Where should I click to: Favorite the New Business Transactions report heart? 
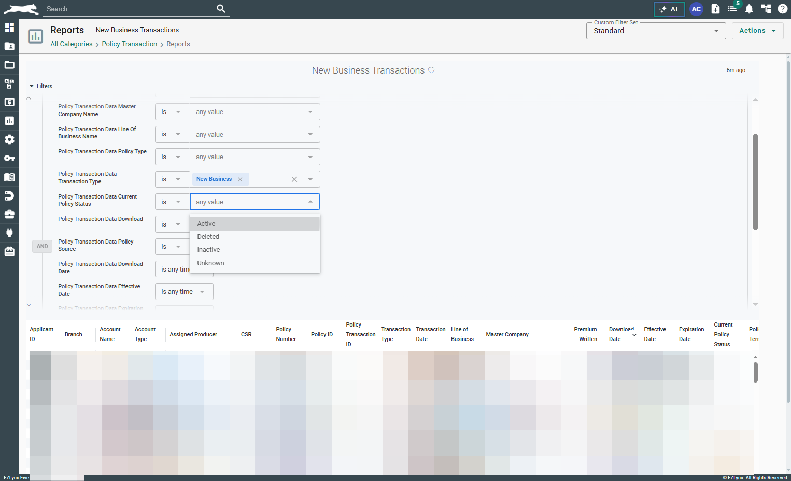(431, 70)
